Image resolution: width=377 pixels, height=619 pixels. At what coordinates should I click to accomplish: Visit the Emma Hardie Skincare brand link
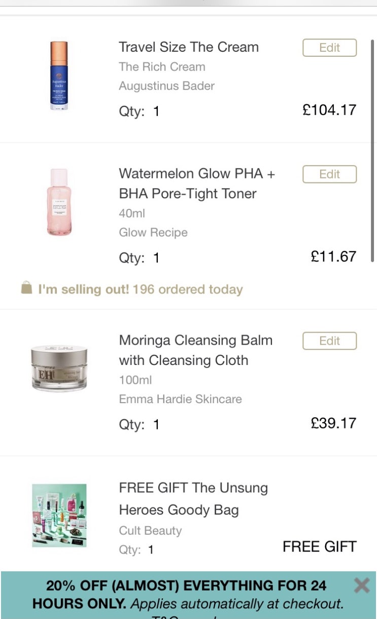pyautogui.click(x=180, y=399)
